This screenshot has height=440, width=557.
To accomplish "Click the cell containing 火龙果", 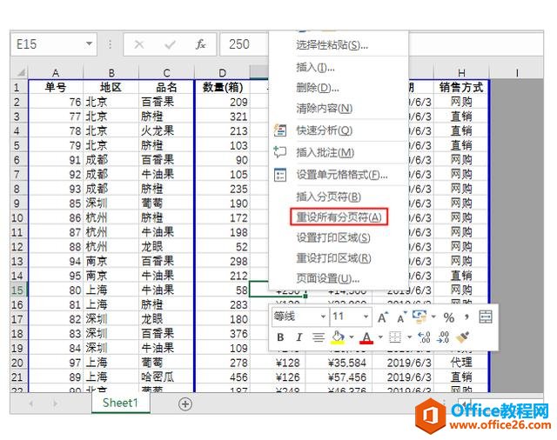I will [x=166, y=131].
